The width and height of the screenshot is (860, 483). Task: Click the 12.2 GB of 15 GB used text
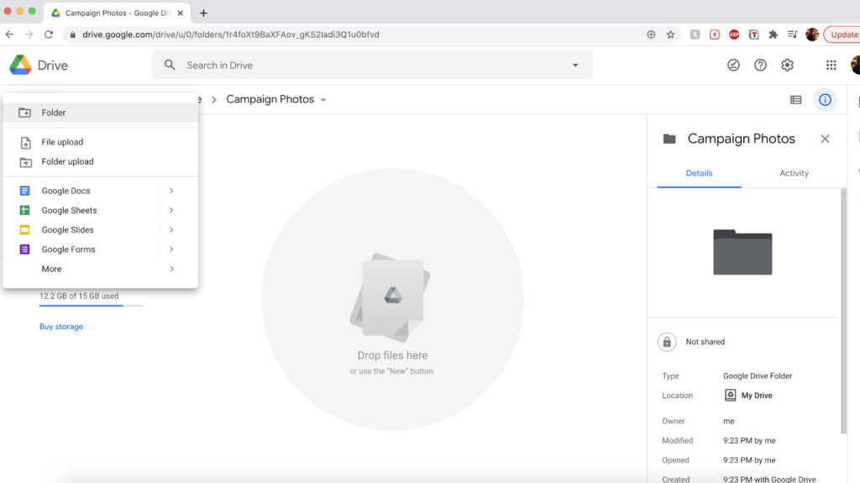(x=79, y=296)
